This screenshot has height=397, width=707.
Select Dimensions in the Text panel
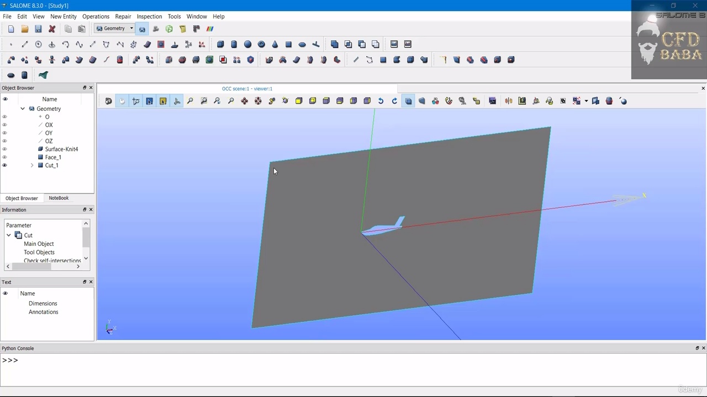43,303
